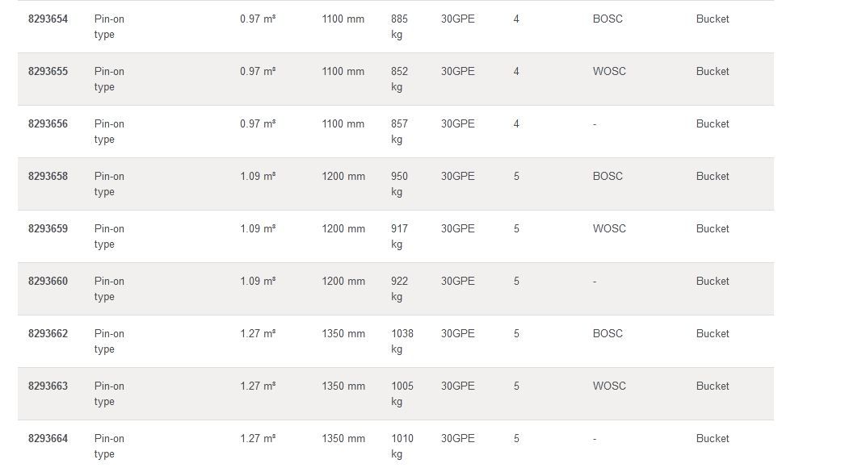Select part number 8293664
Viewport: 858px width, 472px height.
point(48,438)
